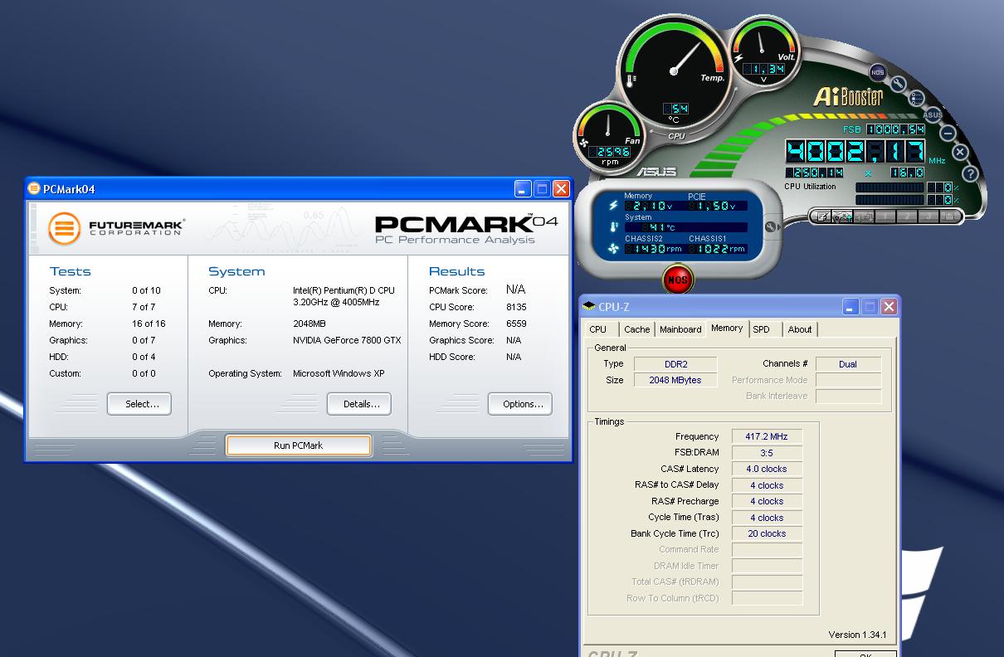Open Options... in PCMark04 Results section
Screen dimensions: 1004x657
click(x=520, y=404)
